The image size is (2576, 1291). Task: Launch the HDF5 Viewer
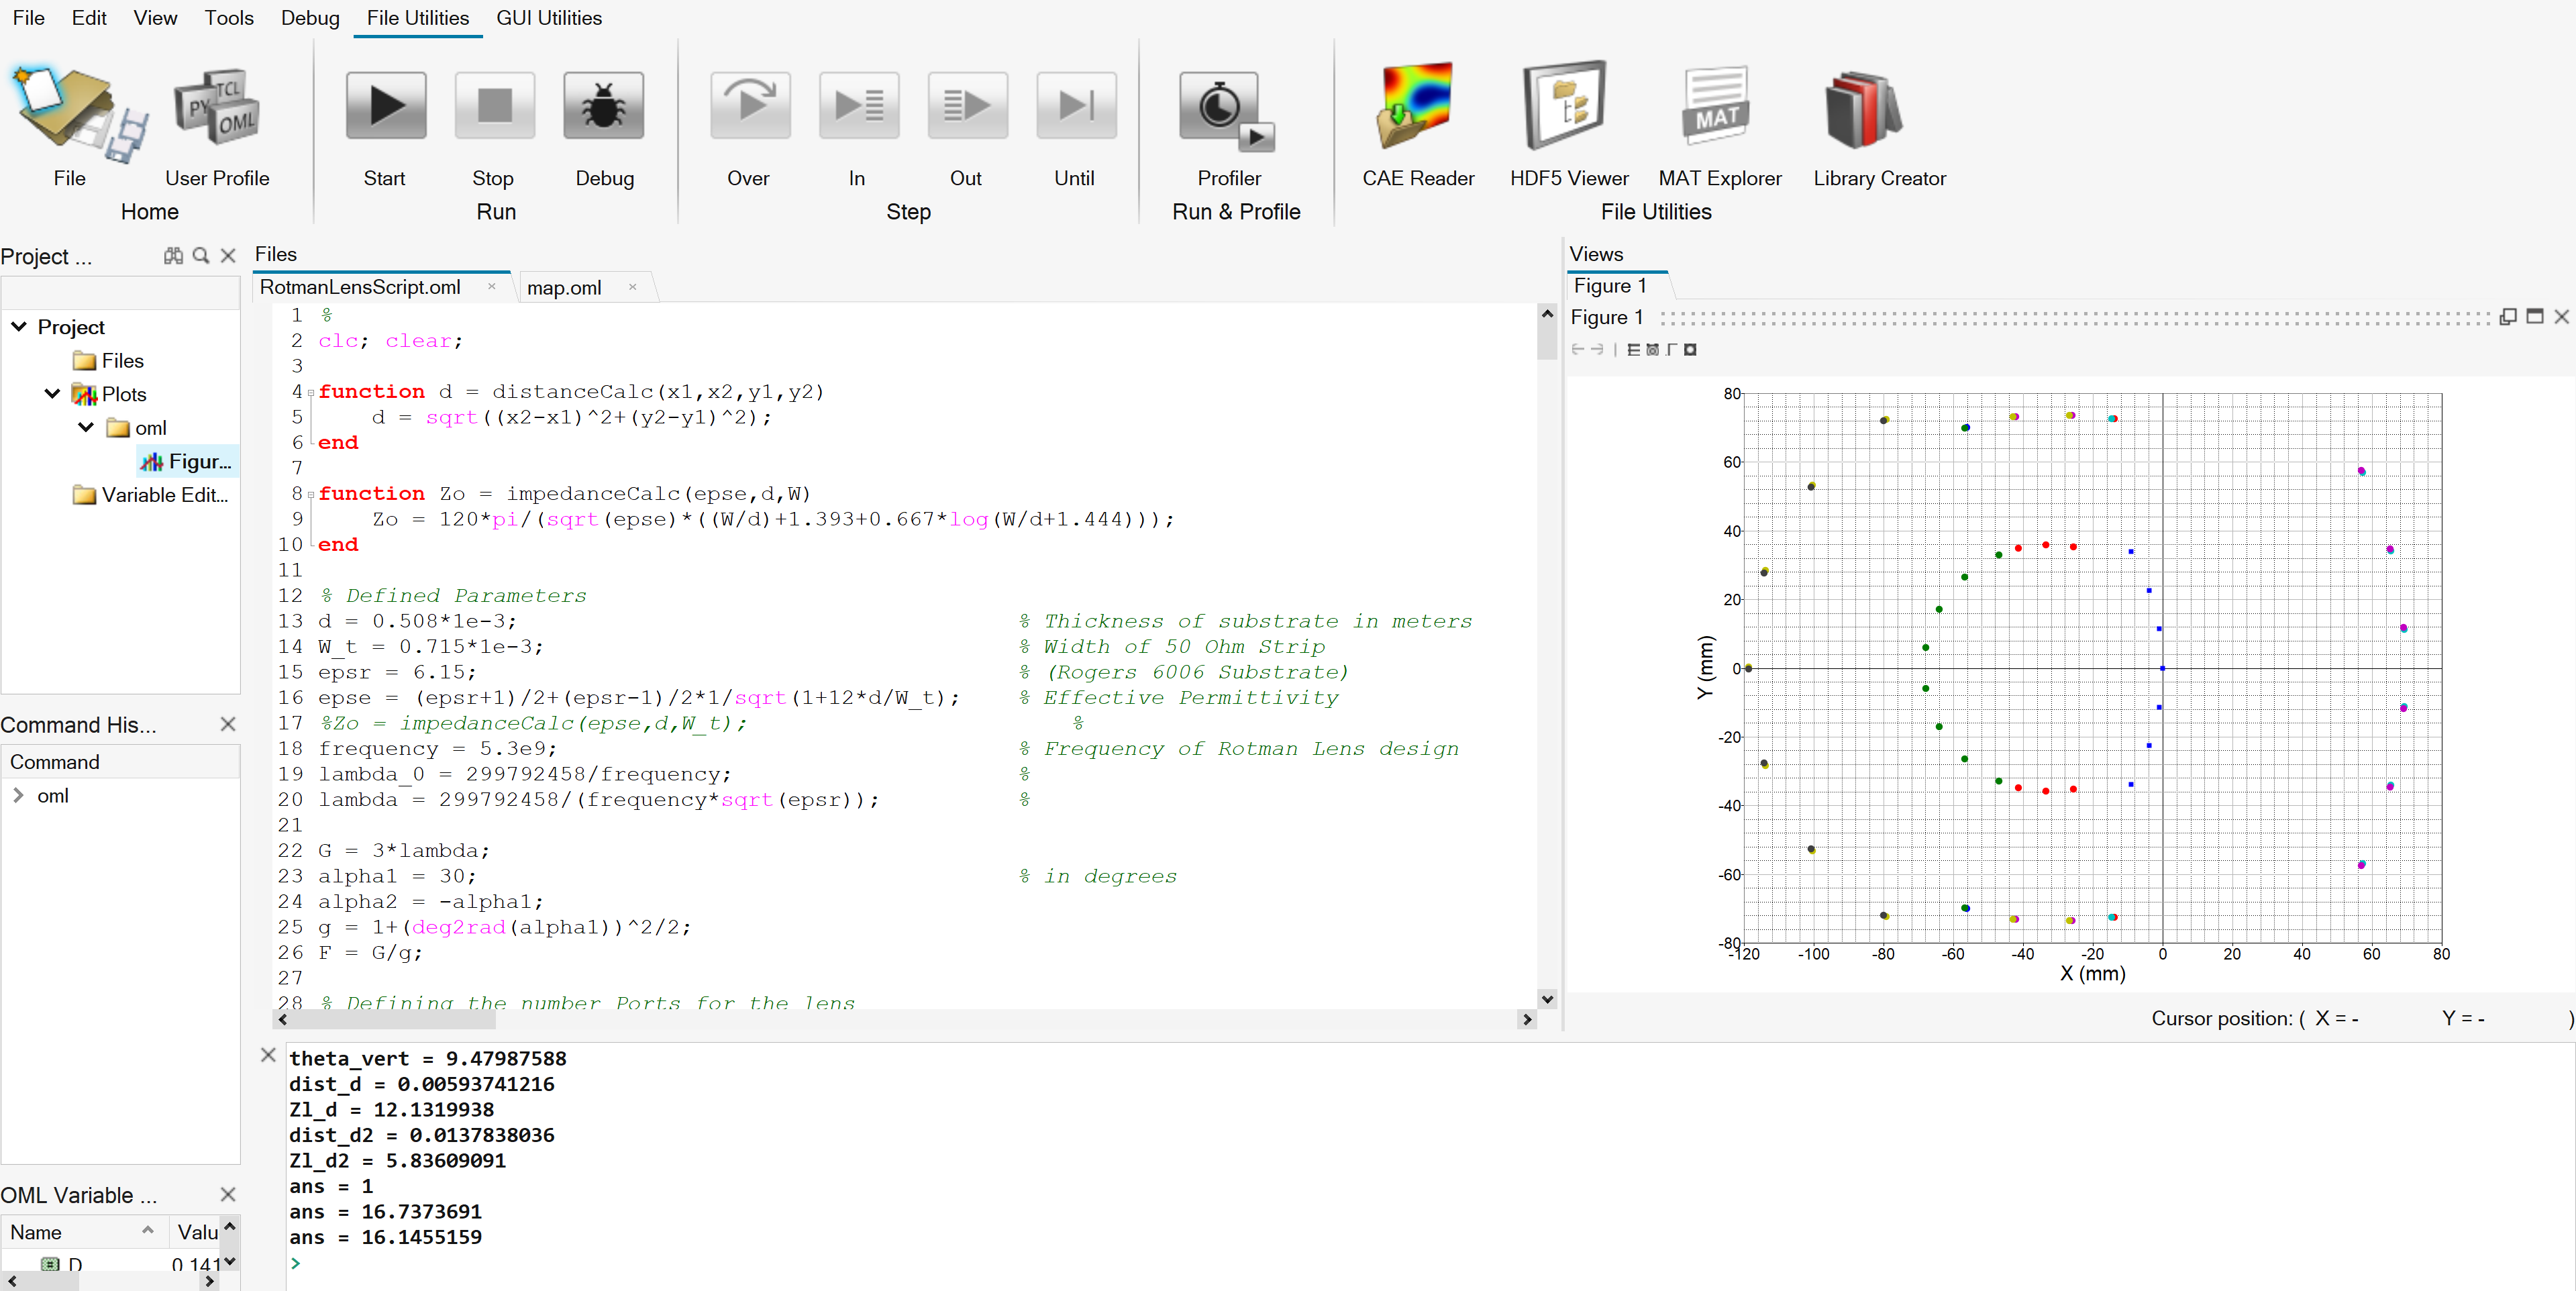pos(1567,107)
